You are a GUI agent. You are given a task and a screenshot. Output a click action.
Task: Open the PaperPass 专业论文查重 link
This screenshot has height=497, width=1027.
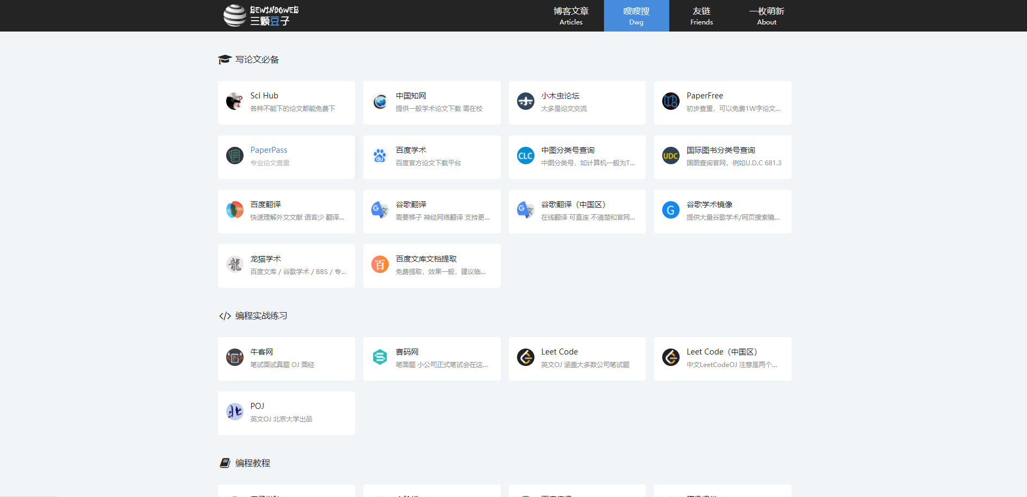pos(269,150)
